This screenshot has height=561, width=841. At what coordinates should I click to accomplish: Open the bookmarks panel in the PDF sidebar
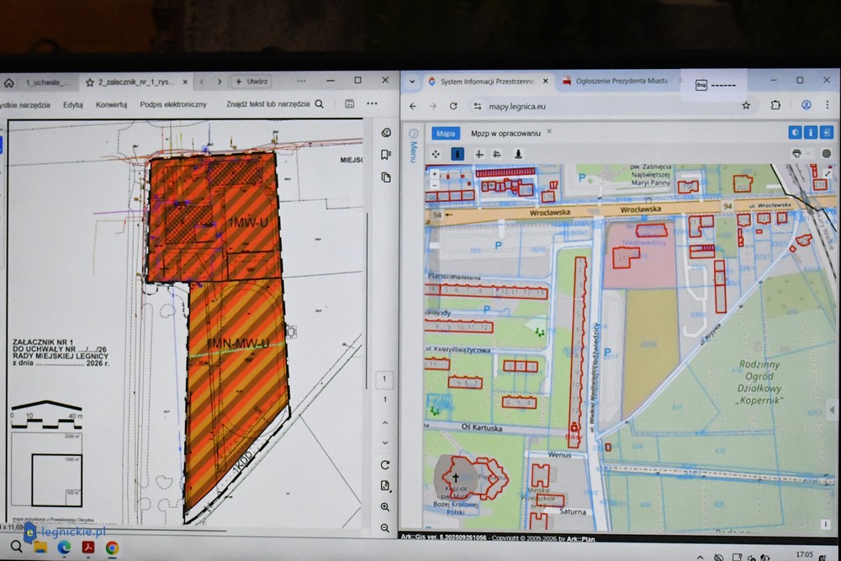click(x=386, y=155)
